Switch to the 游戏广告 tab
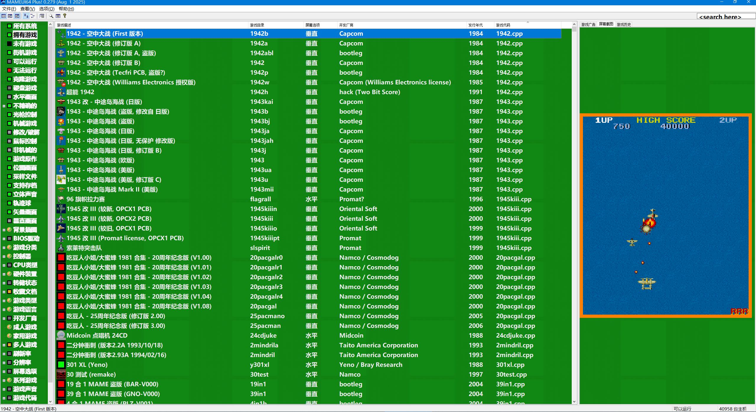756x412 pixels. [x=588, y=24]
